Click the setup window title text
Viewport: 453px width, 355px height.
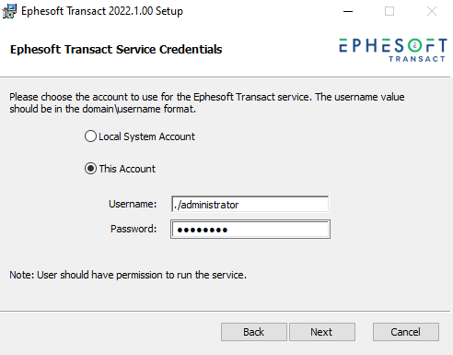[x=102, y=11]
